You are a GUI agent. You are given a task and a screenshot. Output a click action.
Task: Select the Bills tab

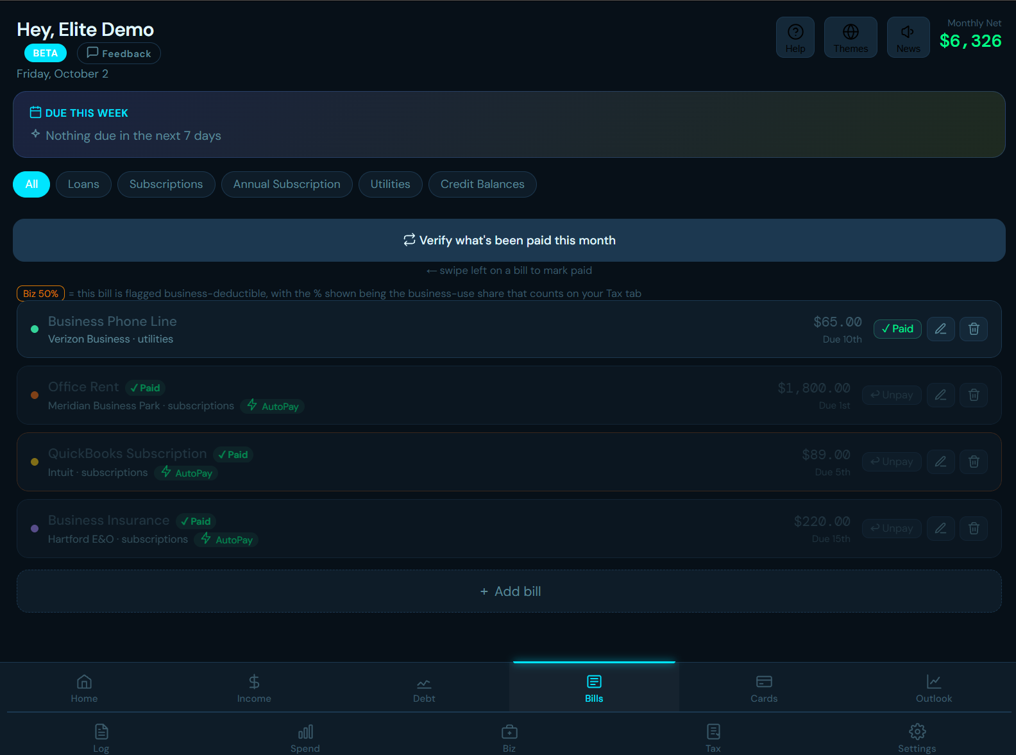click(x=594, y=688)
